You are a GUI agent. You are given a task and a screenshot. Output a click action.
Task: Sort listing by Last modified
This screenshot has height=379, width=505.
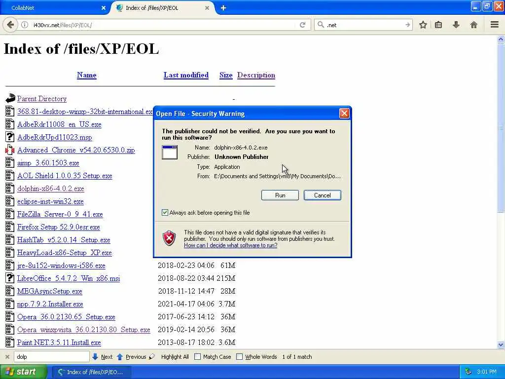coord(186,75)
